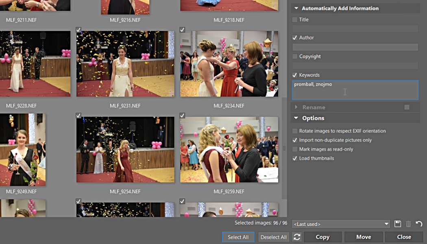Click the Deselect All button
This screenshot has width=427, height=244.
click(x=274, y=237)
